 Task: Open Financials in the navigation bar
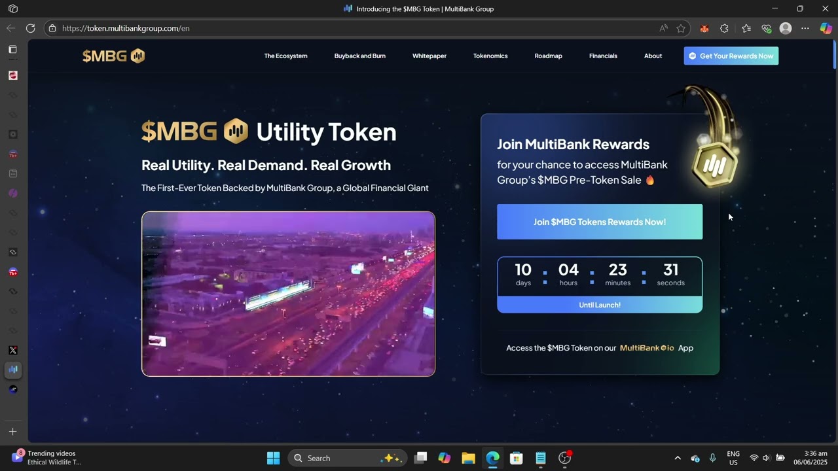603,56
